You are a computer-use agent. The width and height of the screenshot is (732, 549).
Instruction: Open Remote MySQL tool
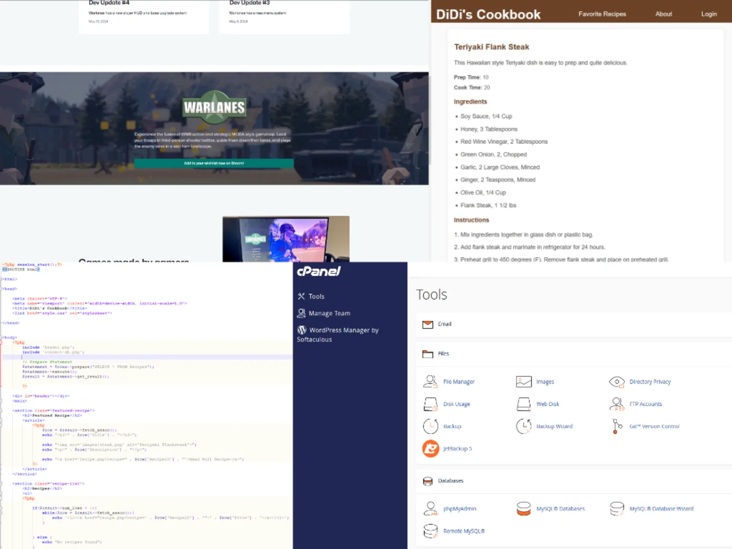(x=464, y=531)
